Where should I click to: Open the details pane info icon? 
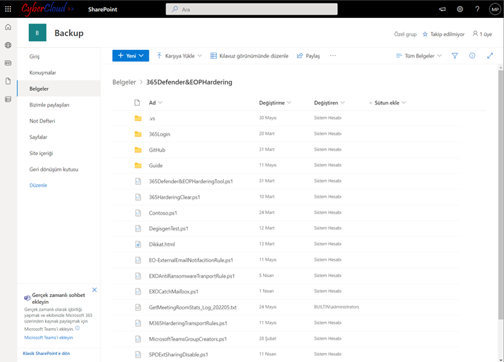point(472,55)
